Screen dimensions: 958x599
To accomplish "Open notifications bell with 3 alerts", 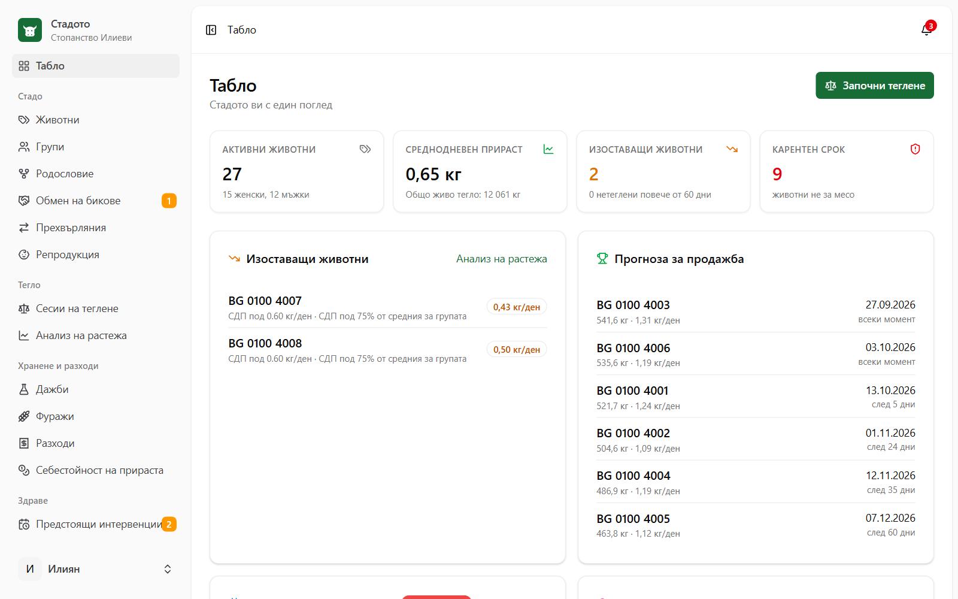I will 926,30.
